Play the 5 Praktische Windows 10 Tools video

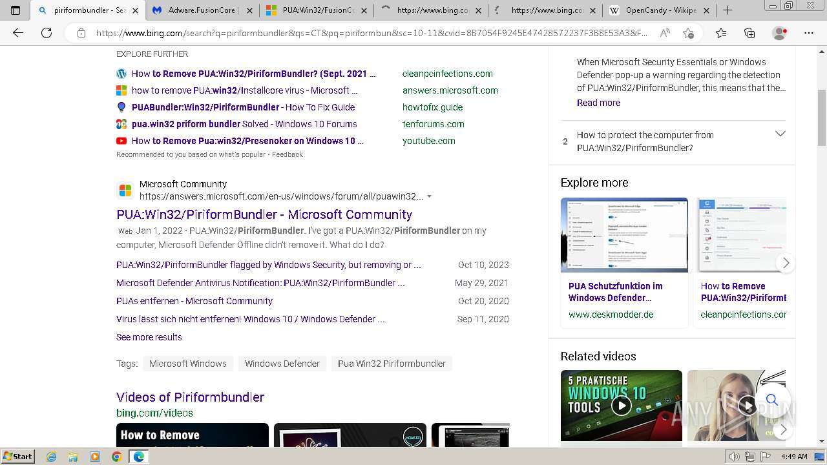(x=622, y=405)
